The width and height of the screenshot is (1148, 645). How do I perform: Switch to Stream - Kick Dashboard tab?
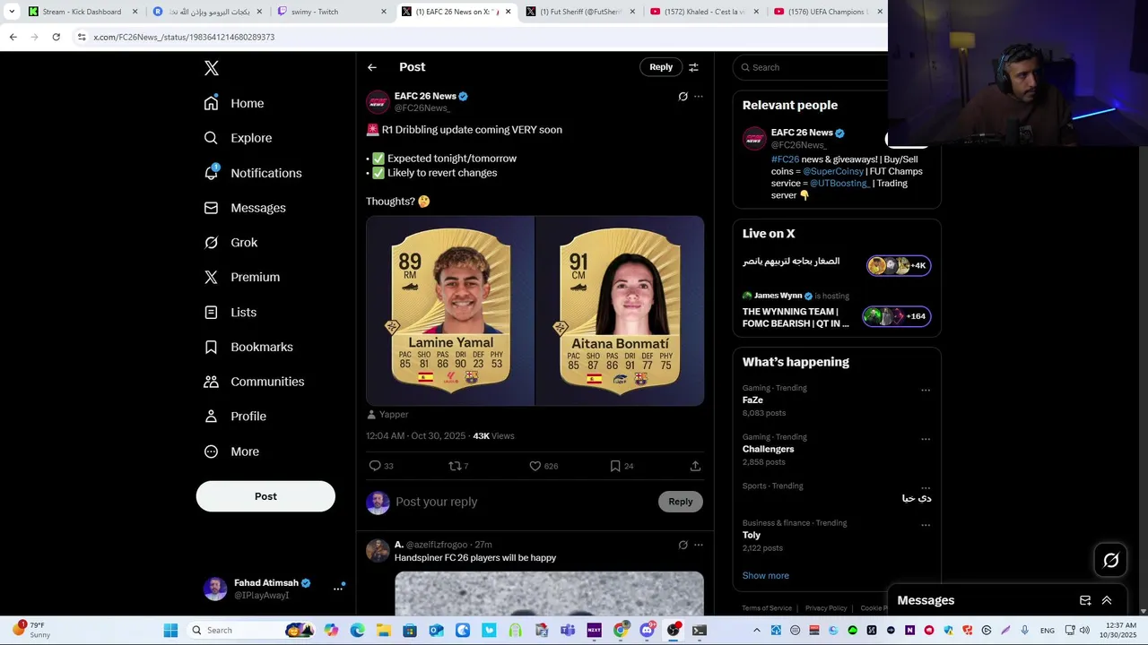(x=83, y=12)
